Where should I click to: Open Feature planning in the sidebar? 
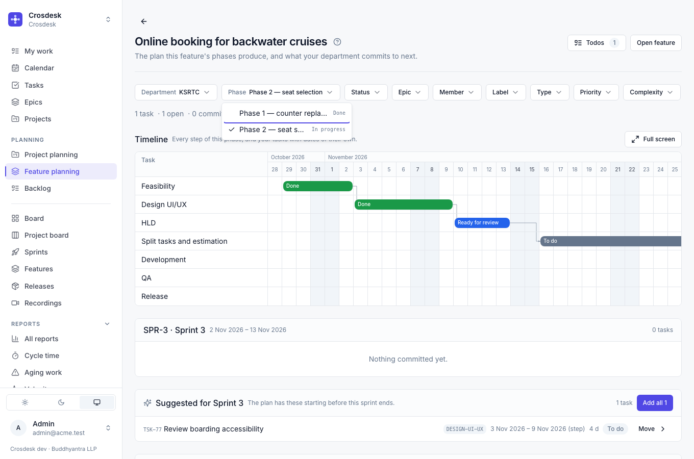[x=61, y=171]
